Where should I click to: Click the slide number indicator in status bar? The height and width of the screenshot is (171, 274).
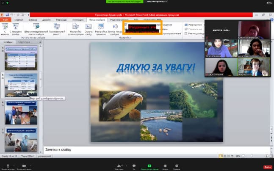click(x=9, y=156)
